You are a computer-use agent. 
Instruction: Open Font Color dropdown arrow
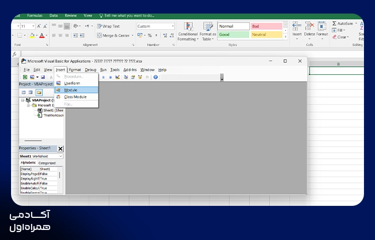tap(47, 36)
